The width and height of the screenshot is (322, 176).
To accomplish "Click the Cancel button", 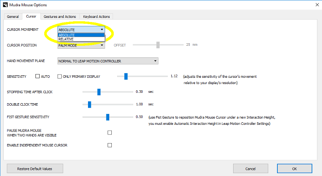I will coord(251,169).
